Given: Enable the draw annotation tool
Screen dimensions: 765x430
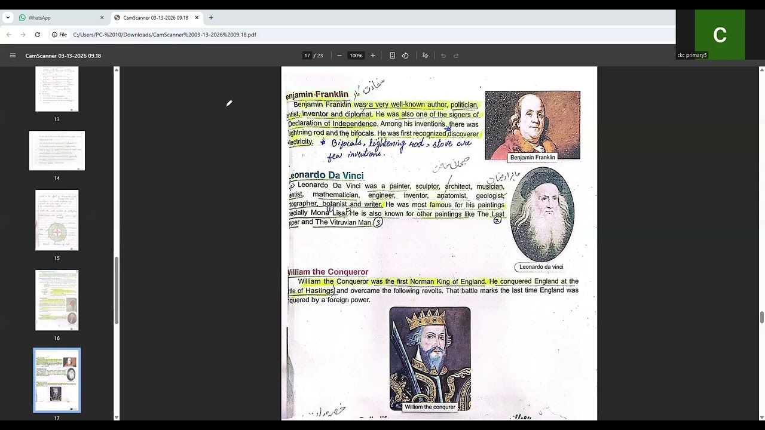Looking at the screenshot, I should pyautogui.click(x=426, y=56).
